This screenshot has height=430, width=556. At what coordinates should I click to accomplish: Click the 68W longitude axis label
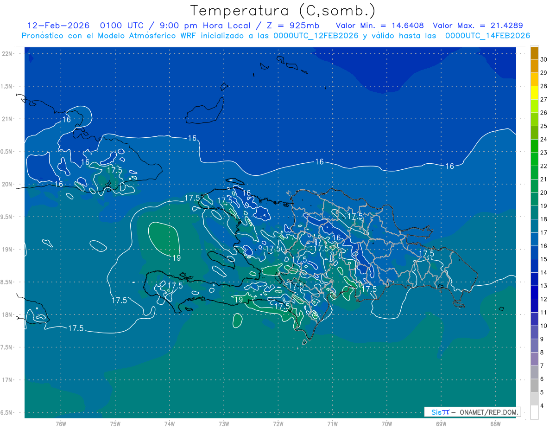click(x=495, y=424)
